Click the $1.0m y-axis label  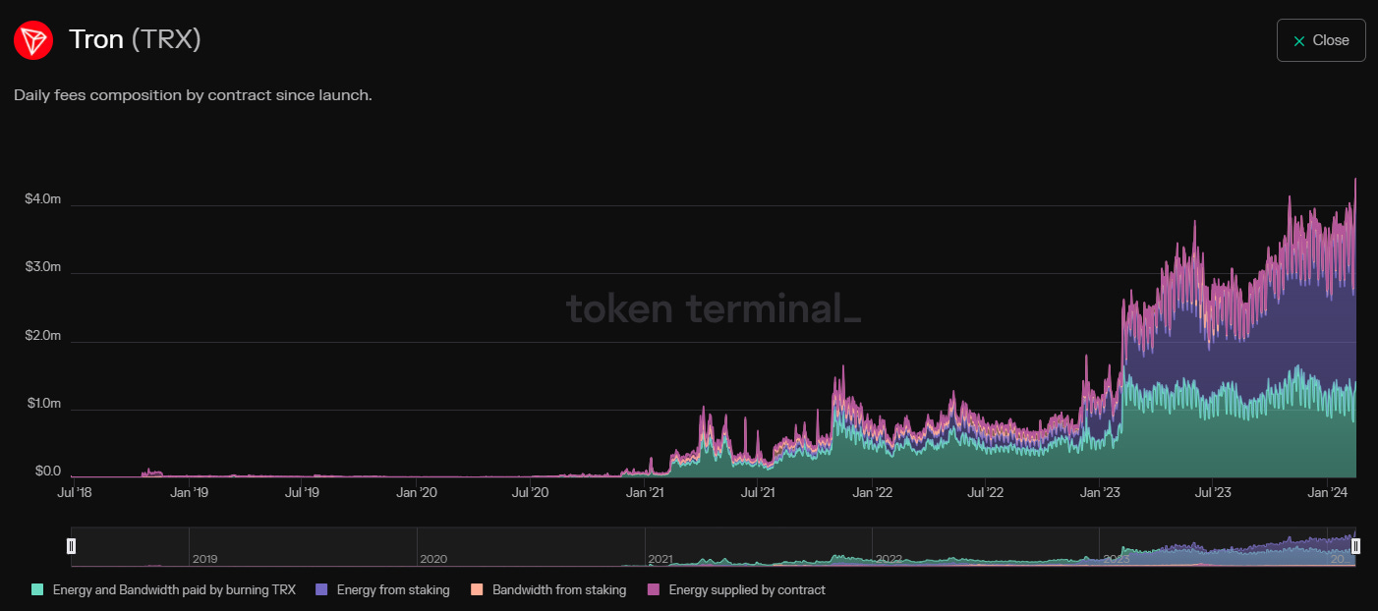click(x=42, y=404)
